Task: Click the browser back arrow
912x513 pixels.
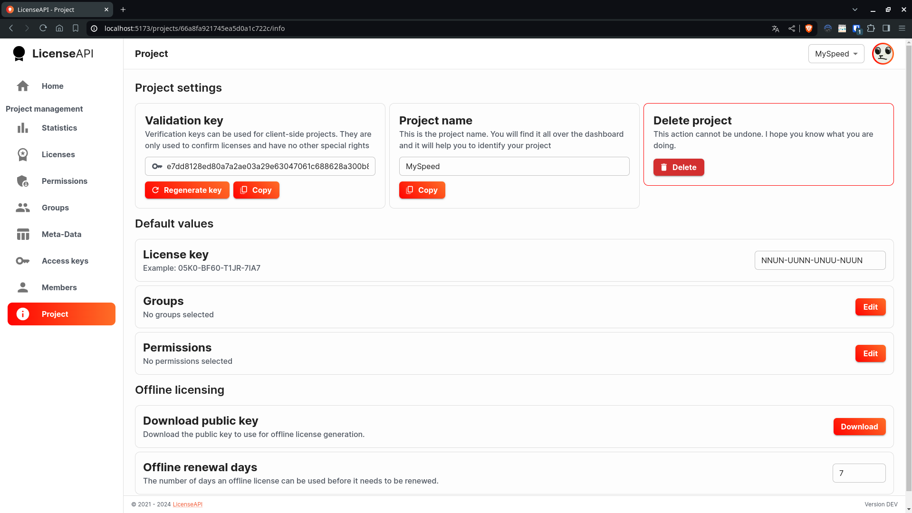Action: click(x=11, y=28)
